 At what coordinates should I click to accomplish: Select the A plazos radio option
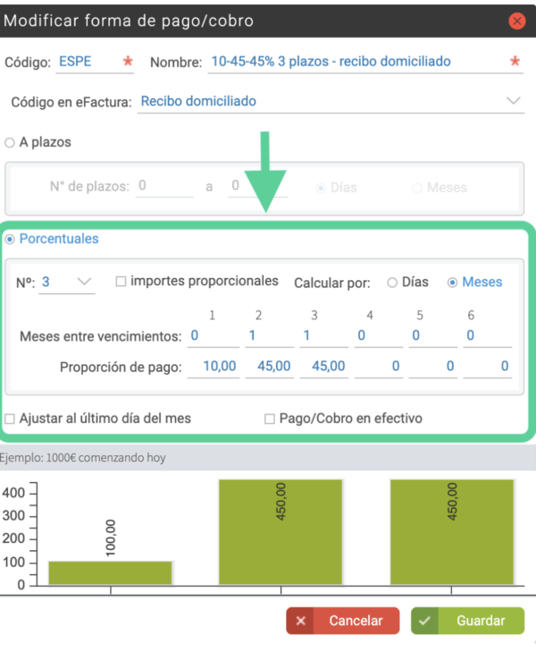[x=10, y=142]
